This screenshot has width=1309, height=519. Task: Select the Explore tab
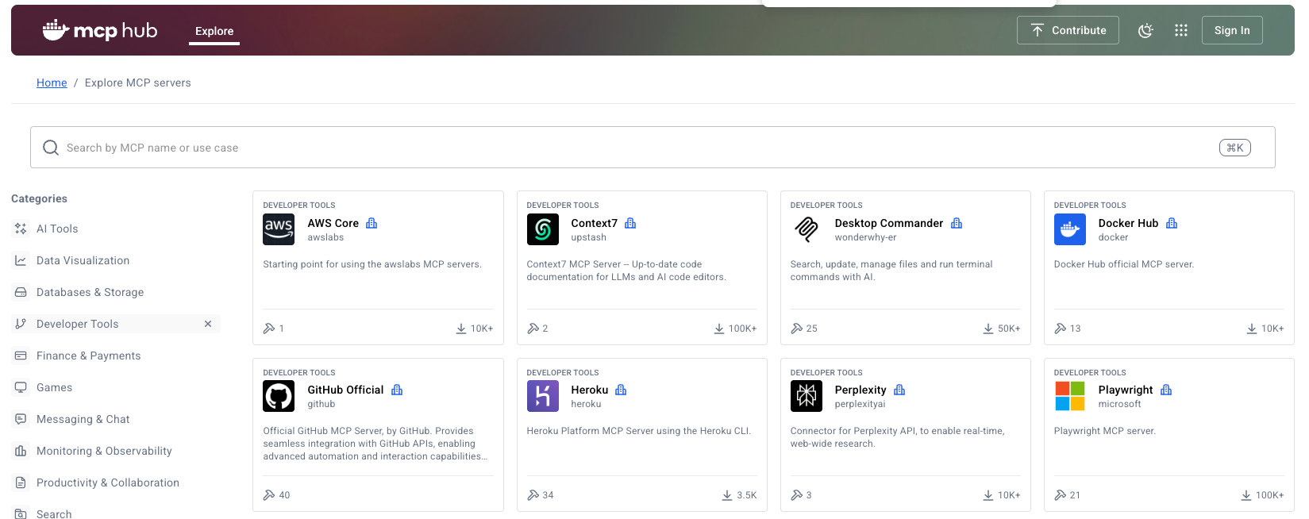point(214,31)
